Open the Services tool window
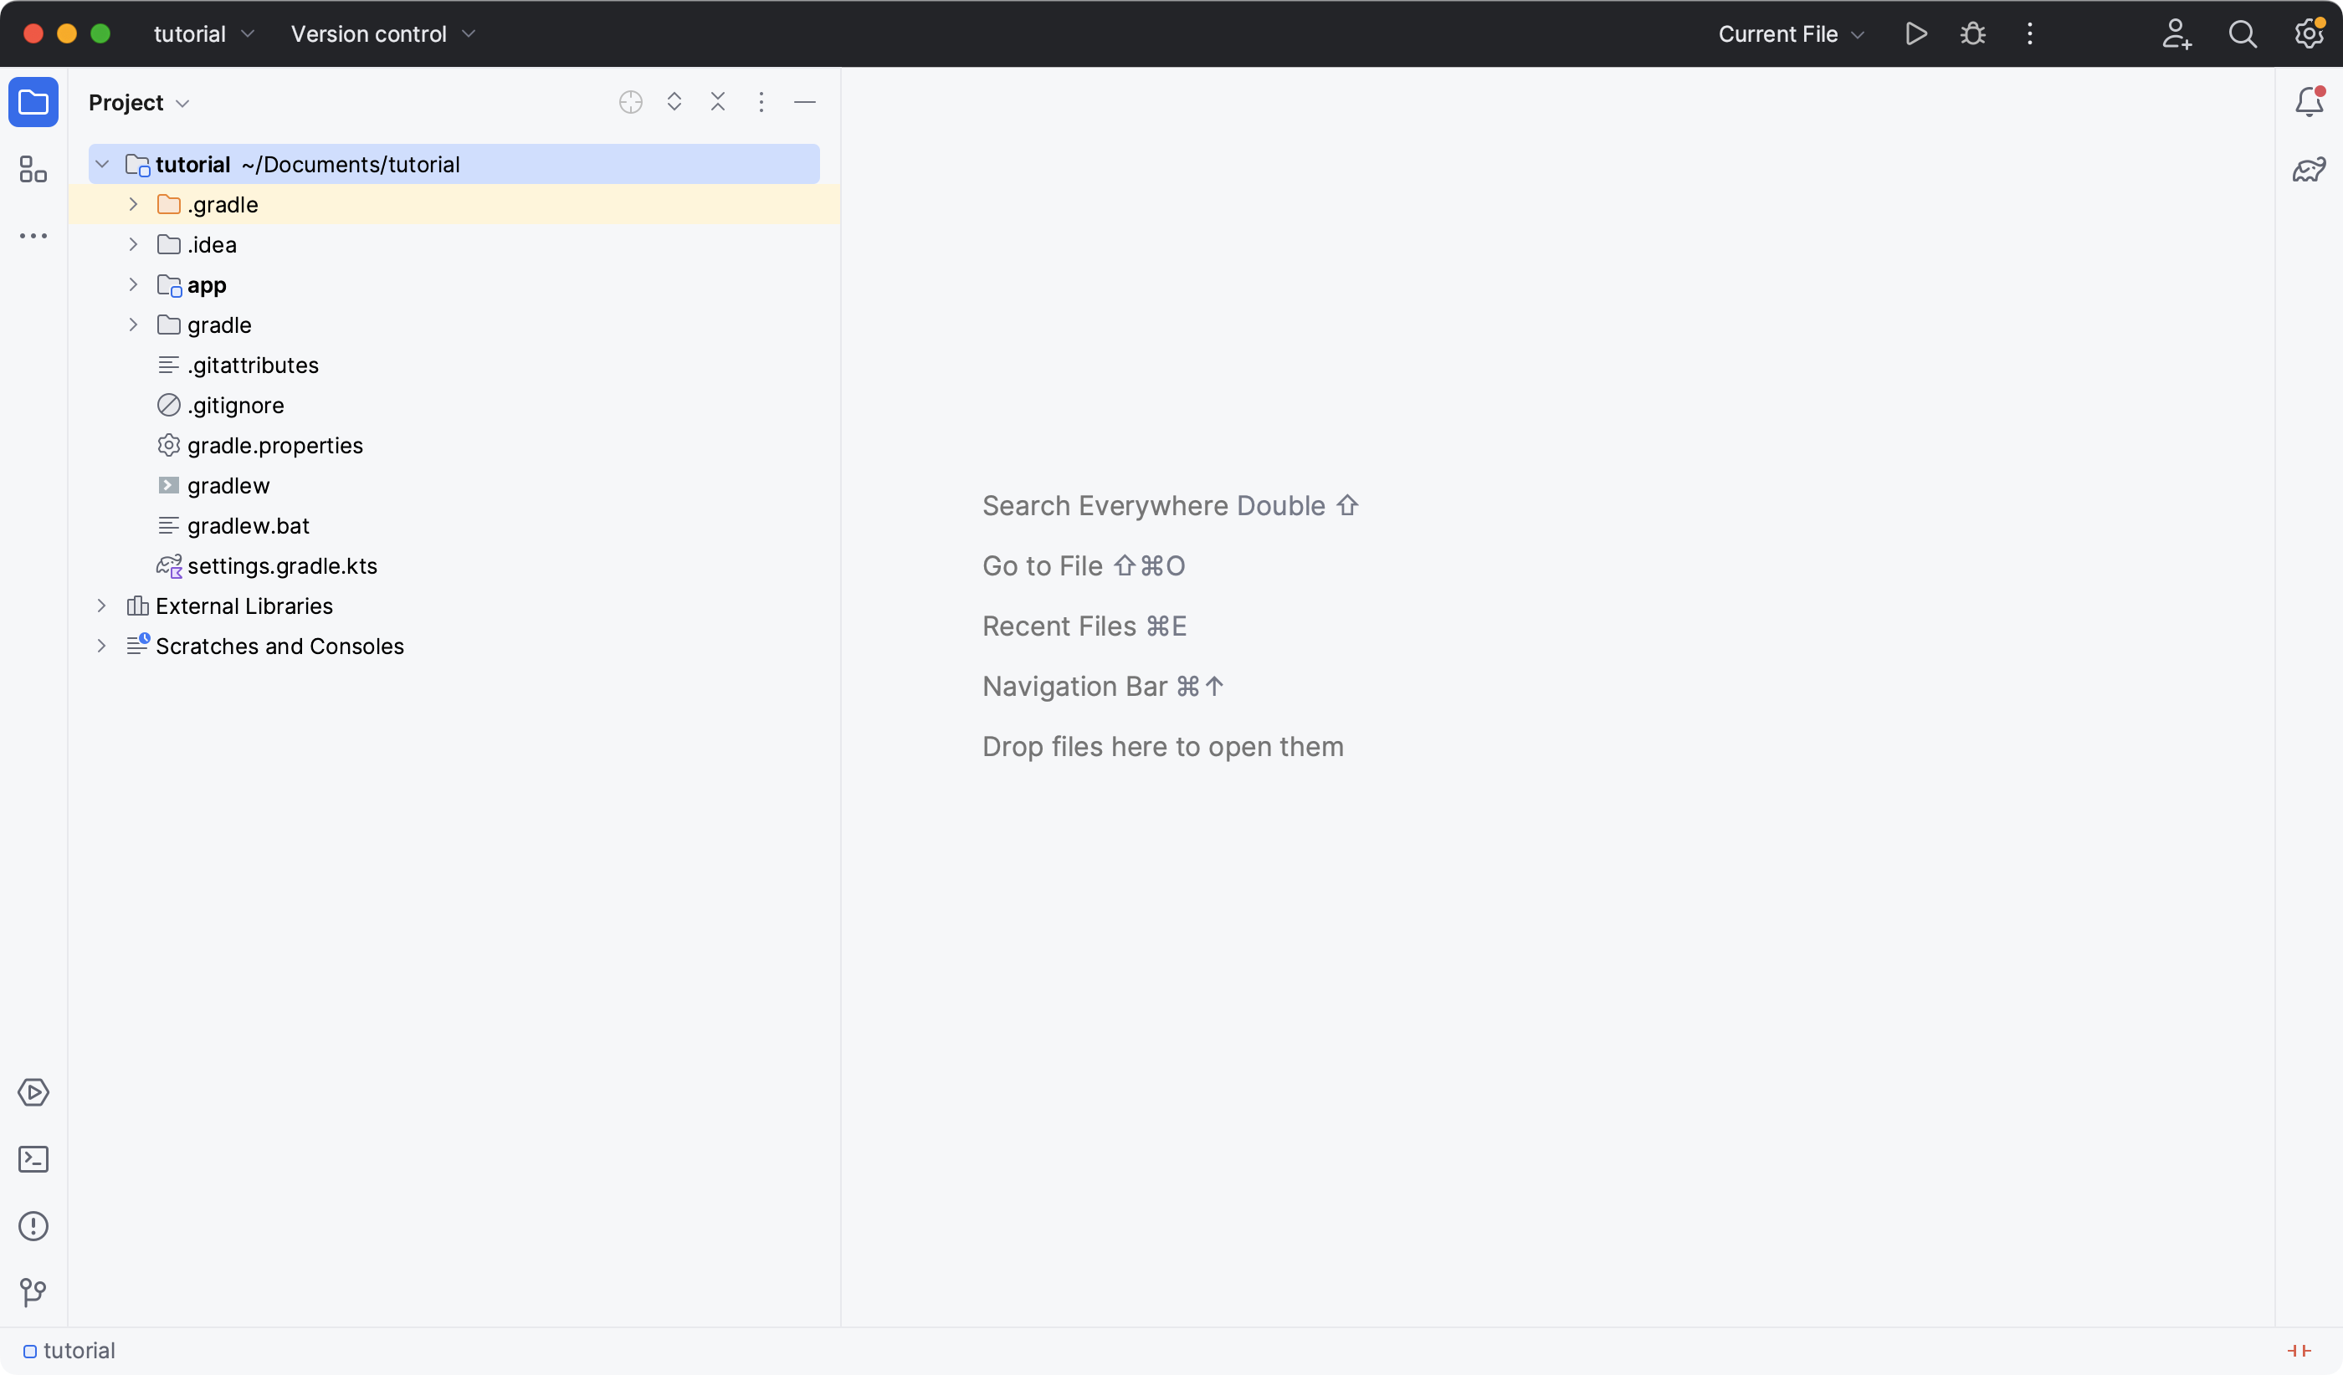Image resolution: width=2343 pixels, height=1375 pixels. [x=33, y=1092]
